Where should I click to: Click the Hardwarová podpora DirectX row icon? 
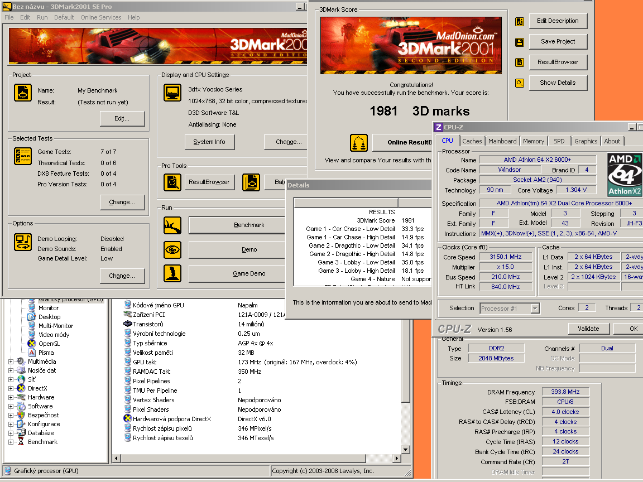coord(127,418)
